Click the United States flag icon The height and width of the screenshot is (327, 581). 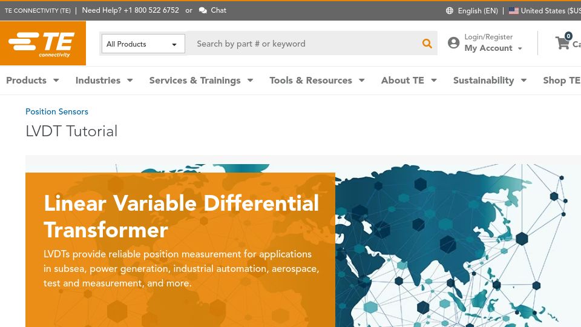pyautogui.click(x=514, y=11)
